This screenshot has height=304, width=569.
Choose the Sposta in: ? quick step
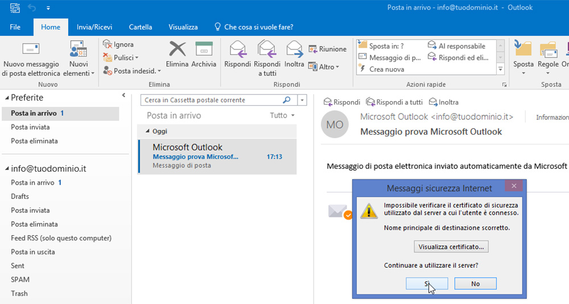(x=381, y=46)
